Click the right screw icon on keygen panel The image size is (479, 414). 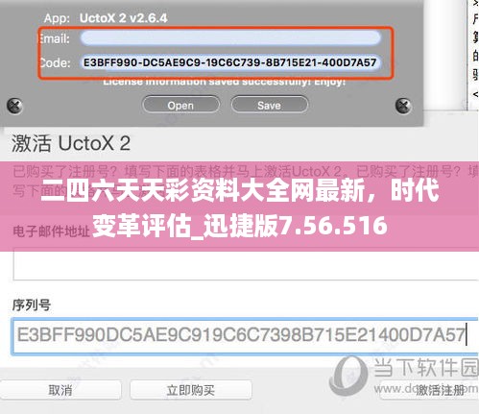tap(403, 106)
